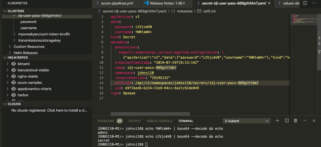The height and width of the screenshot is (147, 321).
Task: Click the editor vertical scrollbar
Action: click(x=319, y=42)
